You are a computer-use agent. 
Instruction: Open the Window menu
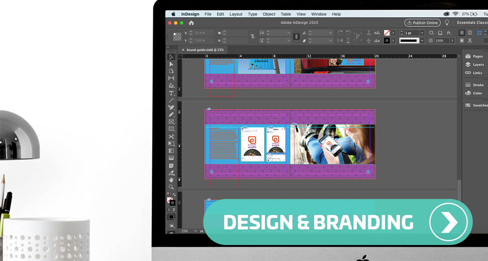click(x=319, y=14)
